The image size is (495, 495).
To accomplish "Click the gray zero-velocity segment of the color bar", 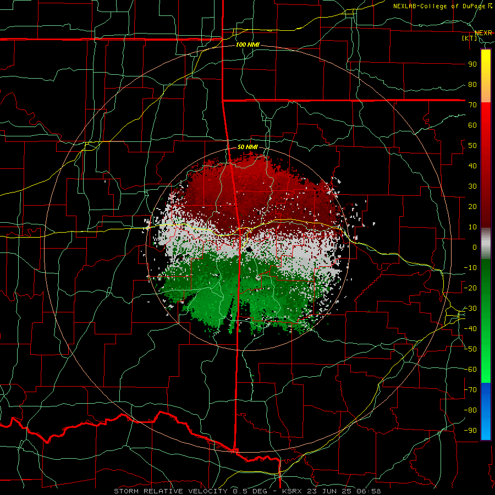I will tap(486, 244).
